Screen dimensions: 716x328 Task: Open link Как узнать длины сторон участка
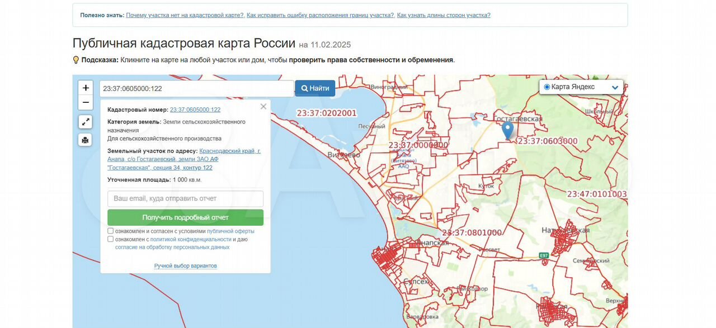click(444, 15)
